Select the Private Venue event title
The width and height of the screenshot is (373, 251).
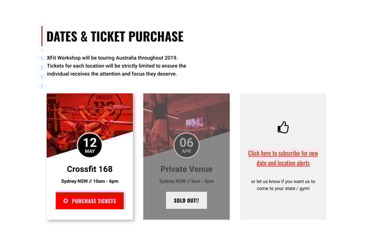coord(186,169)
